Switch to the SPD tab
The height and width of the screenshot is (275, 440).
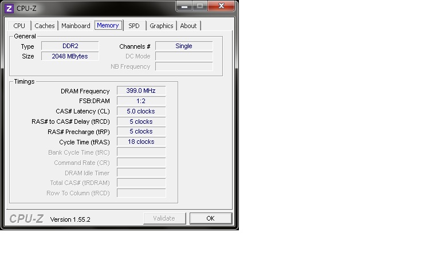[x=134, y=26]
